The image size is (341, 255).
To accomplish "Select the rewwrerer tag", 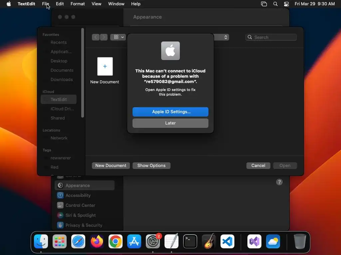I will pos(59,158).
